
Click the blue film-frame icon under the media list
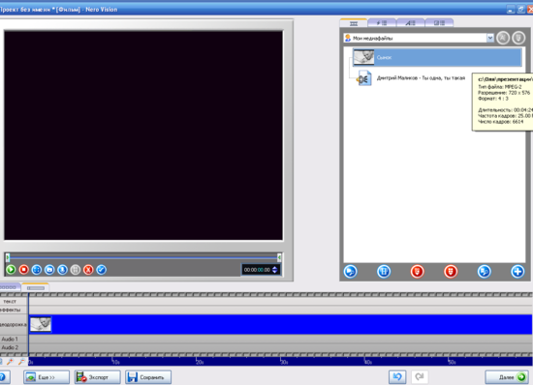tap(384, 272)
